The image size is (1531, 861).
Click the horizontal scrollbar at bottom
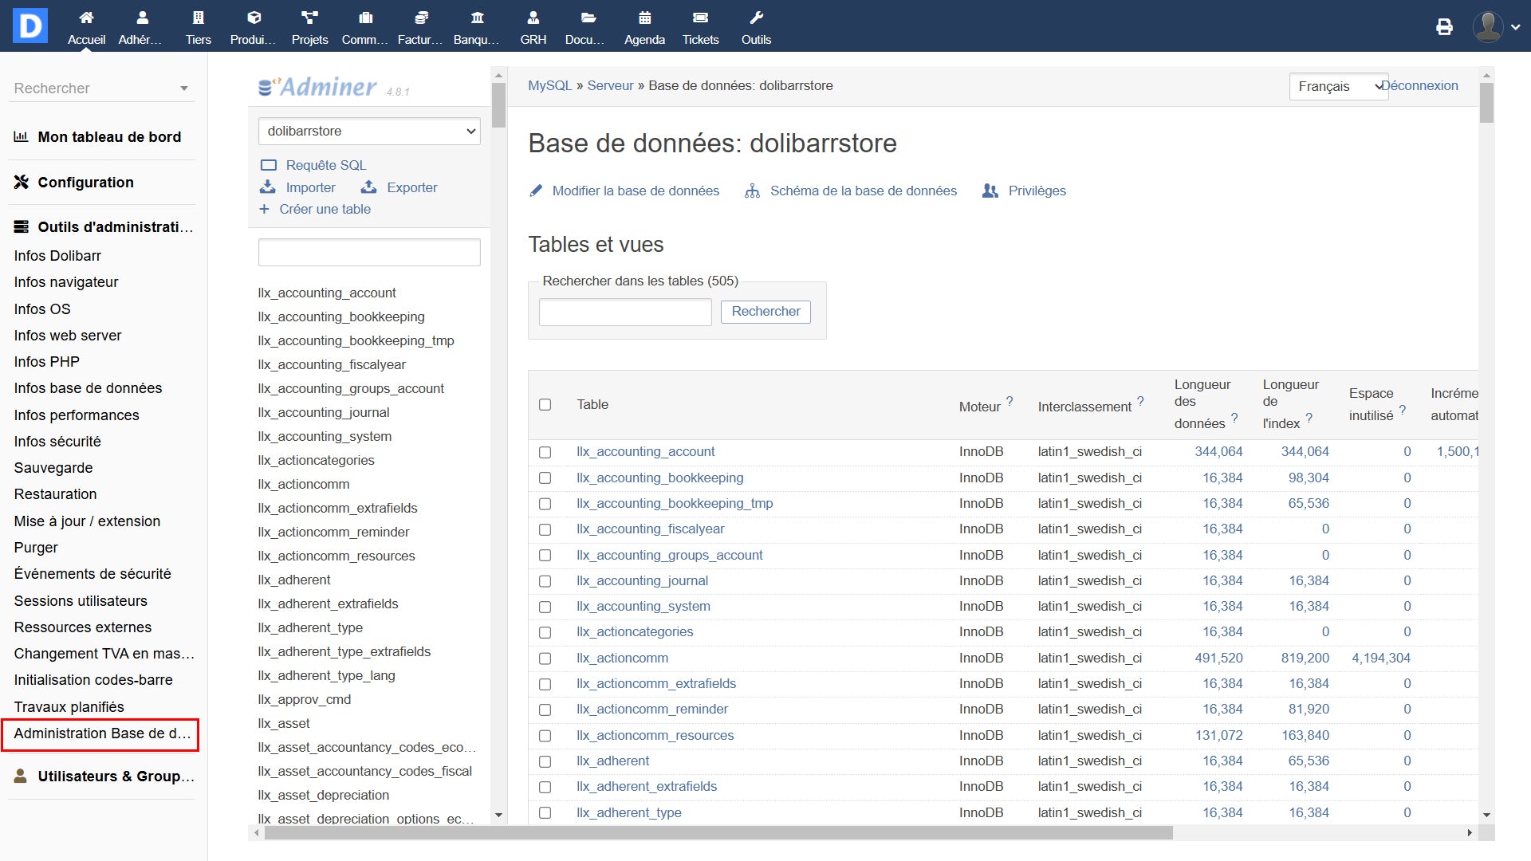click(x=718, y=833)
